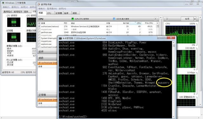The width and height of the screenshot is (203, 119).
Task: Click the green CPU usage indicator square
Action: pos(73,19)
